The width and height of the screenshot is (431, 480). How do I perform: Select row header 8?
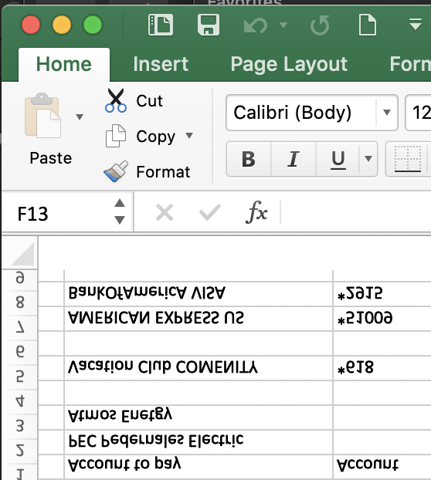point(20,303)
